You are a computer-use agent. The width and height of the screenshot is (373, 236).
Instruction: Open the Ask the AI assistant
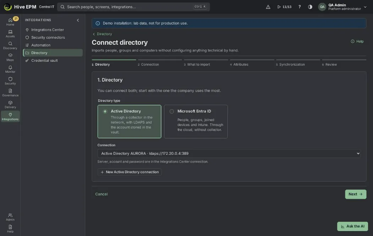click(x=352, y=226)
